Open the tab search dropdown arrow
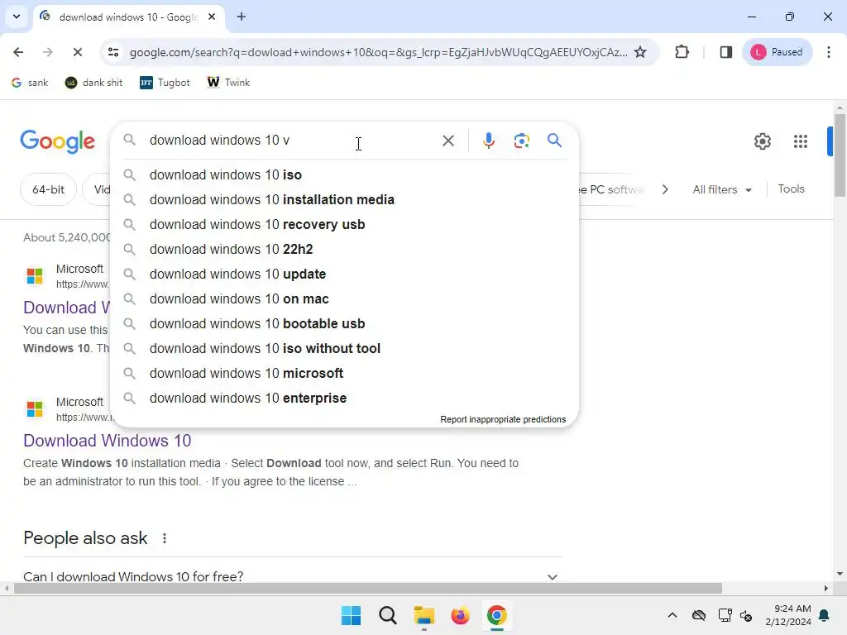The image size is (847, 635). (17, 17)
